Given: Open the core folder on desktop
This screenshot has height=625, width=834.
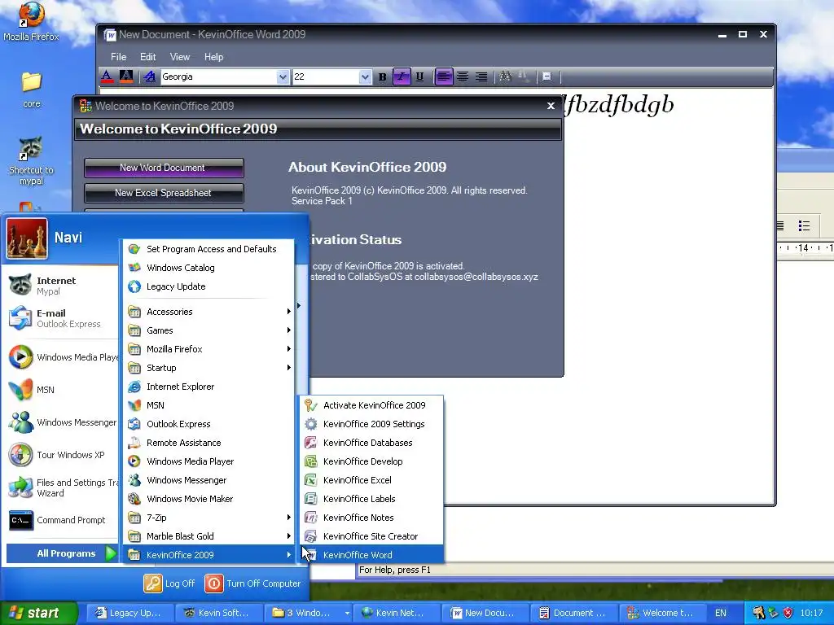Looking at the screenshot, I should [32, 90].
